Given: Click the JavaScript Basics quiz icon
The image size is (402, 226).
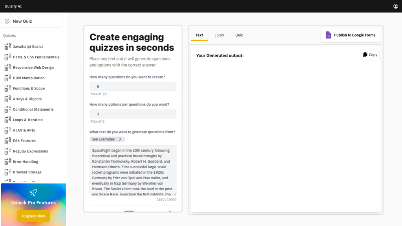Looking at the screenshot, I should pyautogui.click(x=8, y=47).
